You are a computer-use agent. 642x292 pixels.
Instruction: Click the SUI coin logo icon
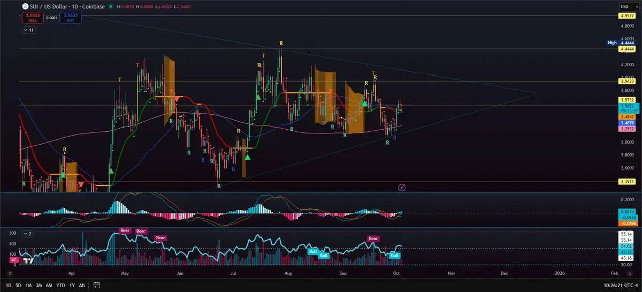pyautogui.click(x=25, y=6)
